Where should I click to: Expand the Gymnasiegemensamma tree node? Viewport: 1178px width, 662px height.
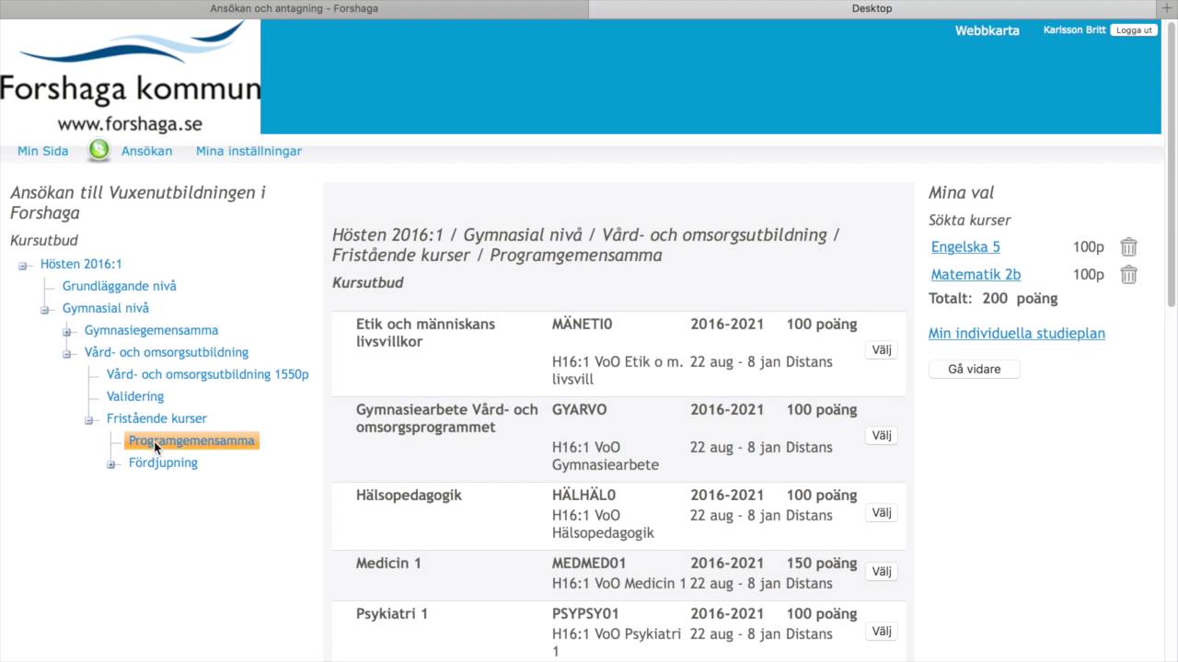[x=67, y=331]
